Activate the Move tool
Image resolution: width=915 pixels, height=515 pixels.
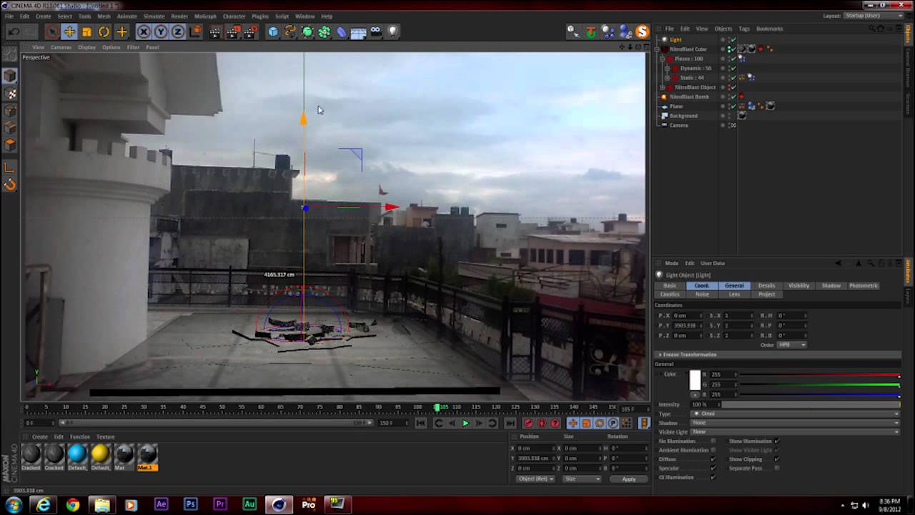[69, 31]
